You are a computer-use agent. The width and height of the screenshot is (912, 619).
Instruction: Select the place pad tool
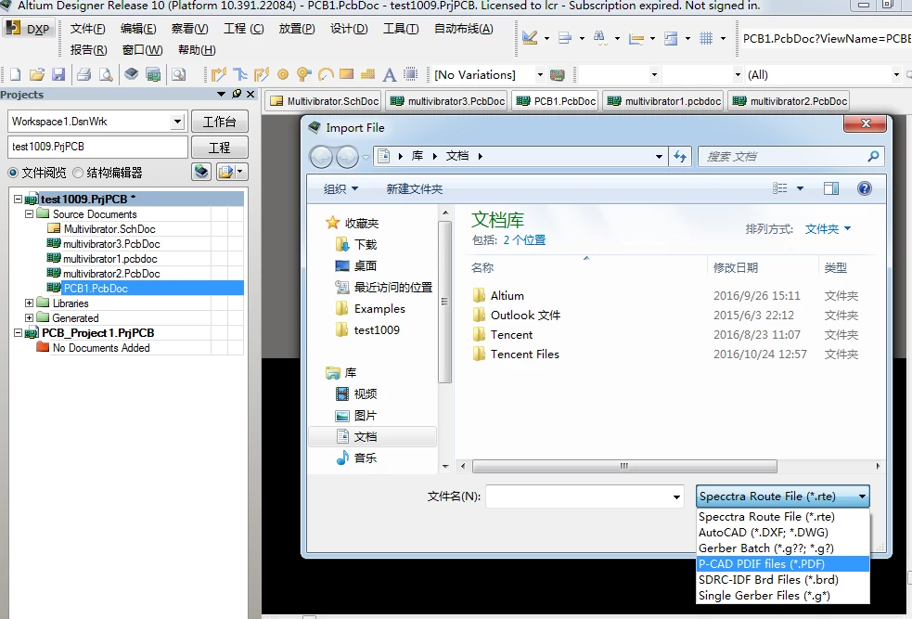pos(283,74)
